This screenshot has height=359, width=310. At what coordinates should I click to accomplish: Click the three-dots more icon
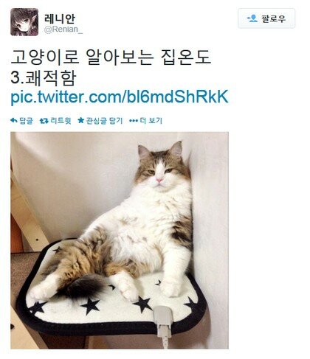point(134,121)
